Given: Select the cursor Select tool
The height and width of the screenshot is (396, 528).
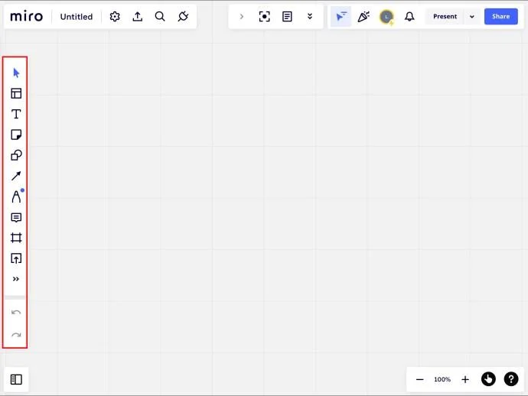Looking at the screenshot, I should (x=16, y=73).
